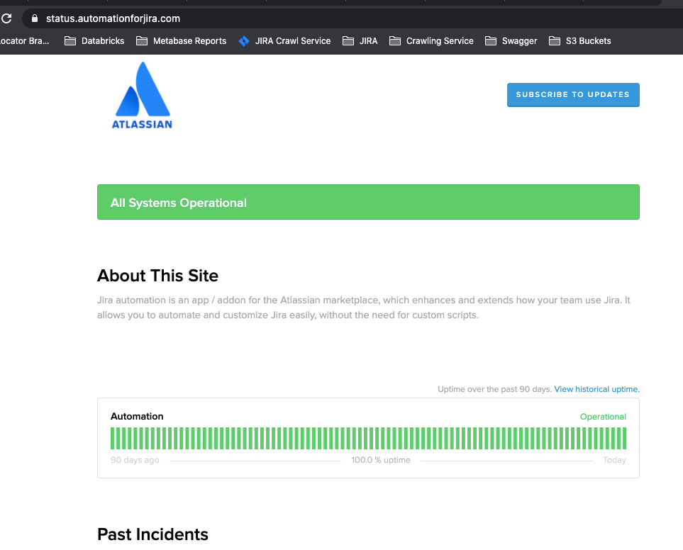Open the JIRA Crawl Service bookmark
Screen dimensions: 683x550
pyautogui.click(x=285, y=41)
